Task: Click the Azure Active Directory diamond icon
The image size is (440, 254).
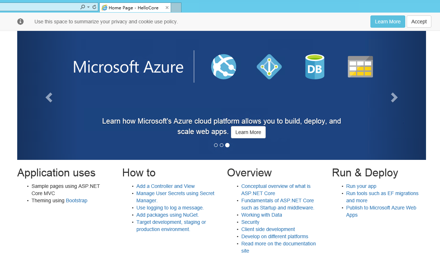Action: pos(269,66)
